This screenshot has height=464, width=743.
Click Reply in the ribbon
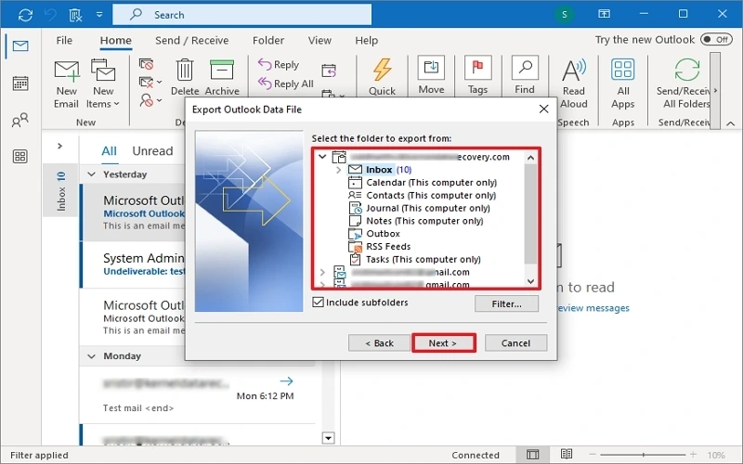(x=279, y=64)
